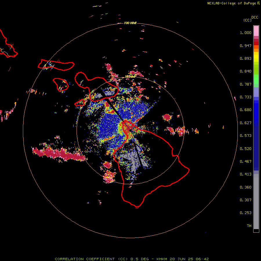The height and width of the screenshot is (261, 261).
Task: Click the [CC] units label
Action: [247, 20]
